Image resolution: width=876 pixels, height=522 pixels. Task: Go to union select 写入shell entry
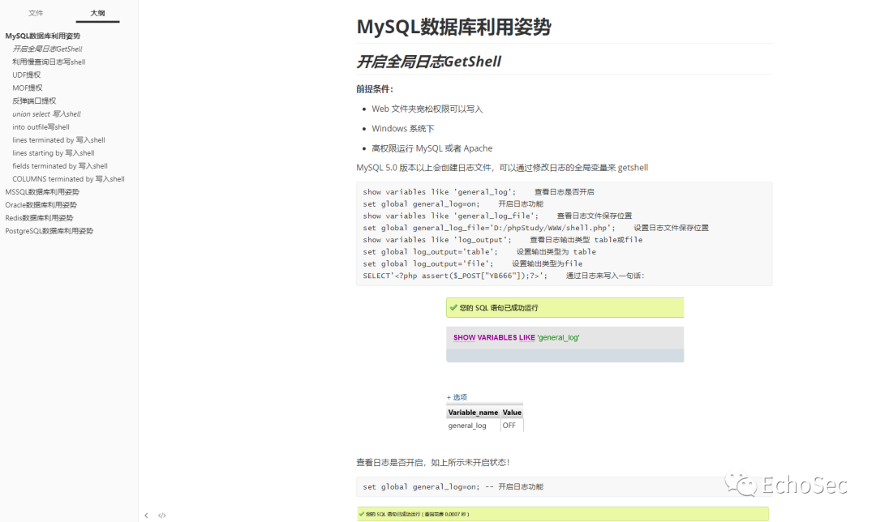pyautogui.click(x=46, y=114)
